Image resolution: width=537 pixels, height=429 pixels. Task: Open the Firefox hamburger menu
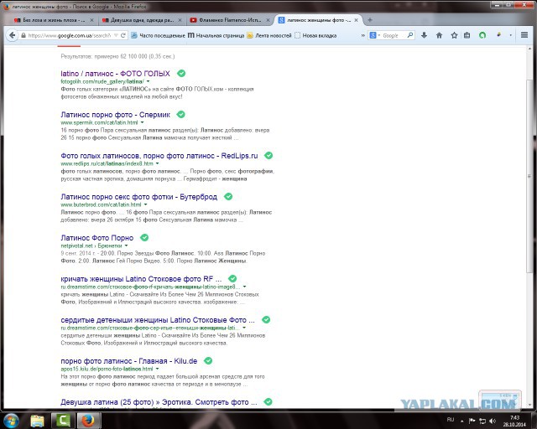click(x=524, y=35)
